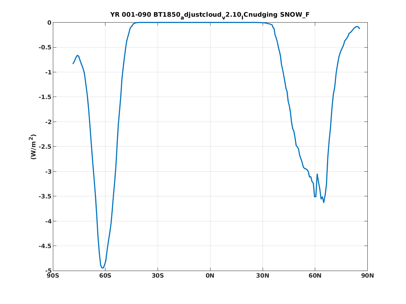Click the 90N x-axis tick label

[x=368, y=276]
